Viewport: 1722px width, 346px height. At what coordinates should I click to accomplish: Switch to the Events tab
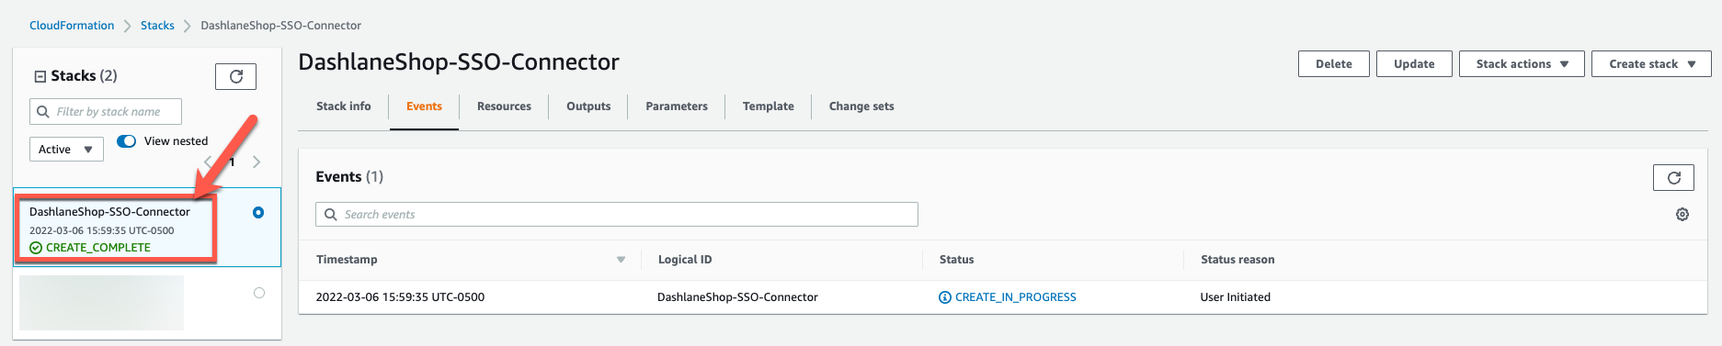pyautogui.click(x=424, y=106)
